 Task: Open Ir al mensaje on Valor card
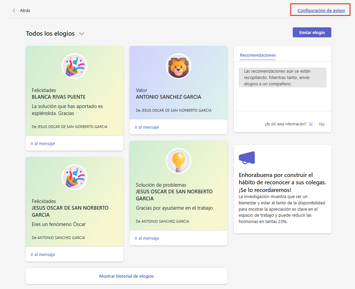(147, 127)
